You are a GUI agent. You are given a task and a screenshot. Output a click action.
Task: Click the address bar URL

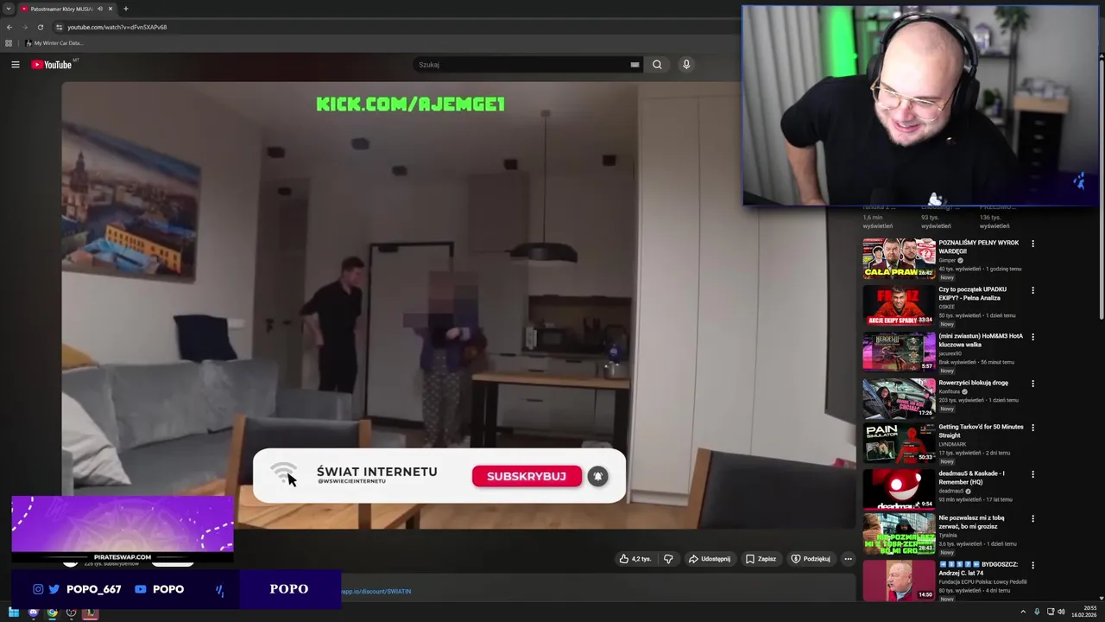[x=117, y=27]
